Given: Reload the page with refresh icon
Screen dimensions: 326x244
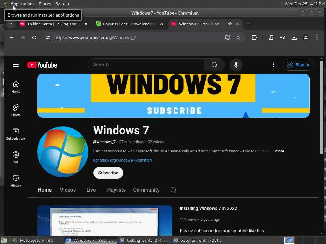Looking at the screenshot, I should point(34,37).
